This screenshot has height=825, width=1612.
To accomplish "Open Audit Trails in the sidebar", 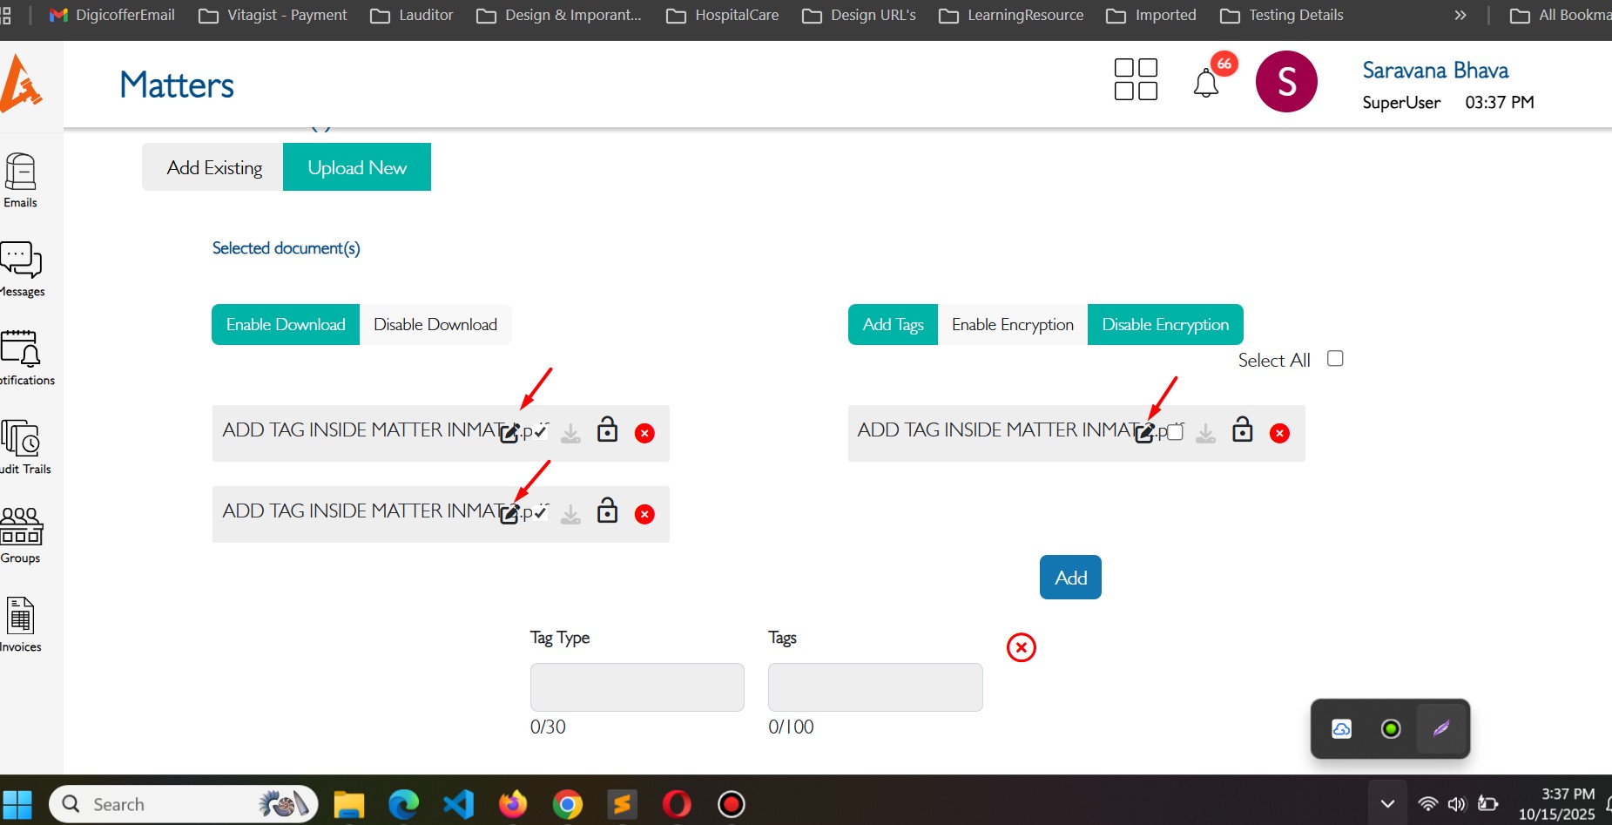I will [21, 446].
